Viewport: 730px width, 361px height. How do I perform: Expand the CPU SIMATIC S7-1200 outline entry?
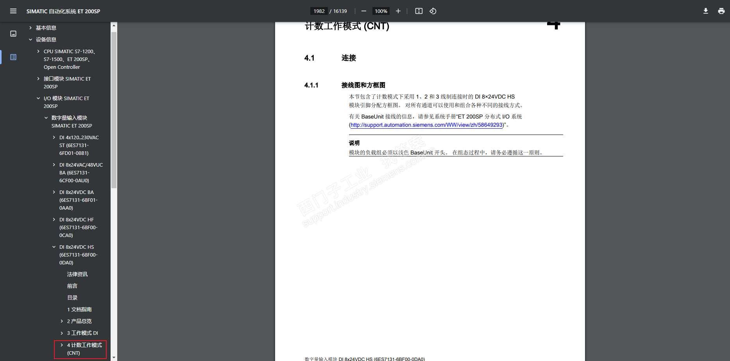click(38, 51)
